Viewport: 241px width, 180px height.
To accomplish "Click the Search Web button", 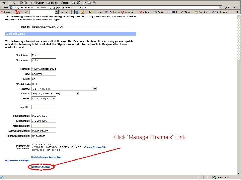I will click(65, 12).
